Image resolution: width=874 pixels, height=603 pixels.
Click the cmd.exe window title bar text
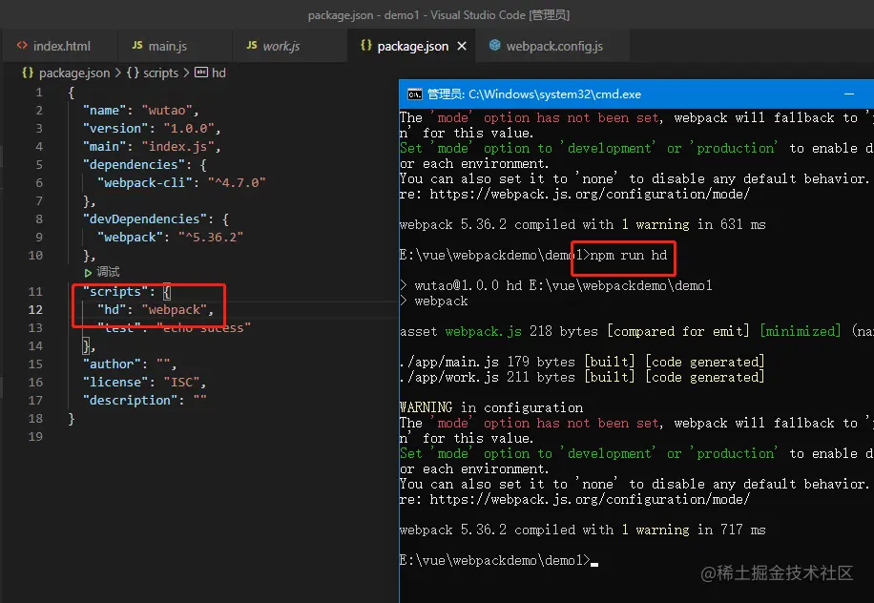point(534,94)
